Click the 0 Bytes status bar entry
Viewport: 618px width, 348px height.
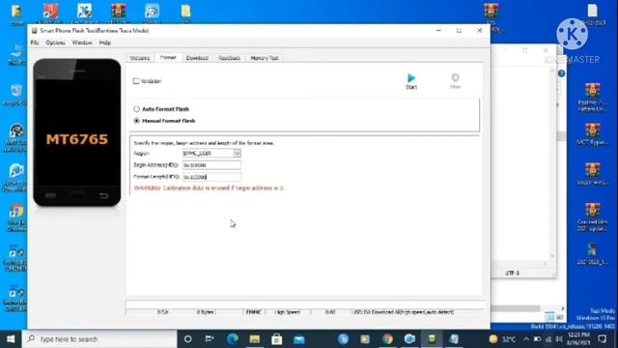coord(206,312)
